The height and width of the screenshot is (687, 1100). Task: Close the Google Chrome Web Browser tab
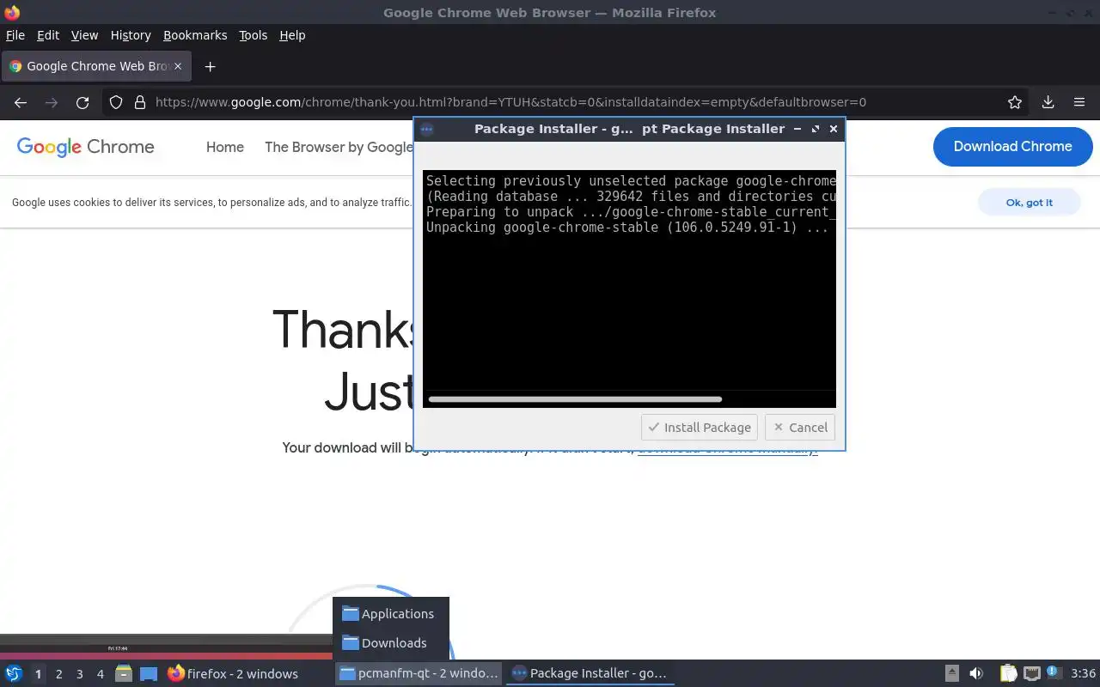pyautogui.click(x=179, y=66)
